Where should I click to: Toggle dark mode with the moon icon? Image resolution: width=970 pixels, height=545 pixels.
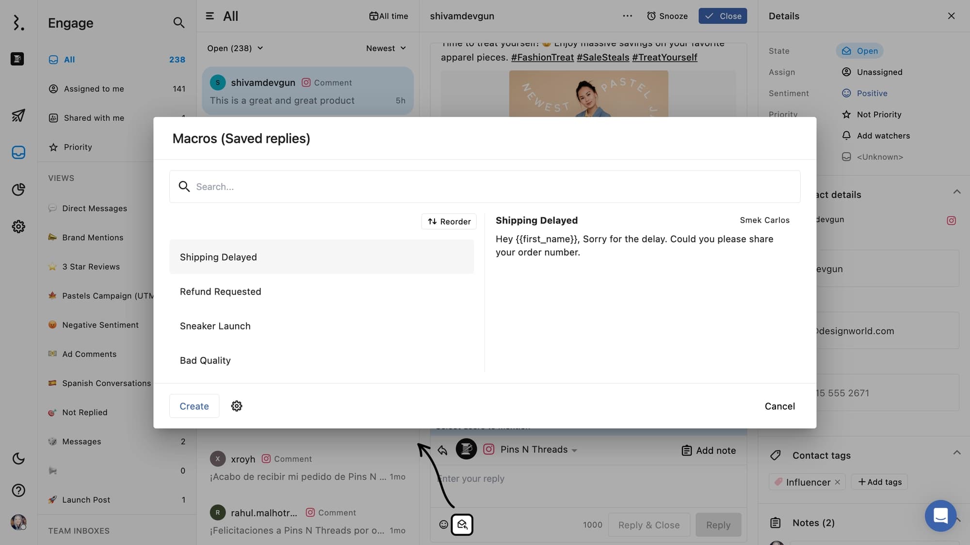click(18, 458)
